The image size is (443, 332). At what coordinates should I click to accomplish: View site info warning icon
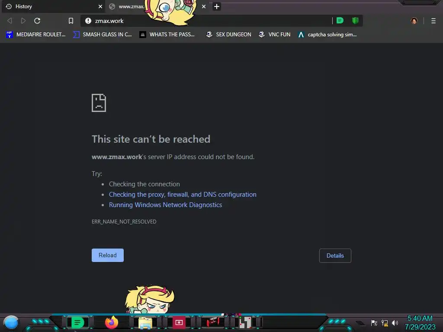88,21
